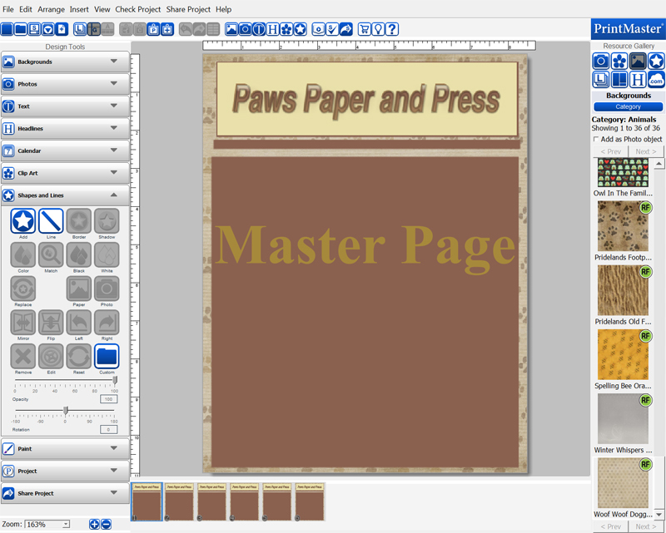Viewport: 666px width, 533px height.
Task: Click the Mirror icon
Action: coord(23,323)
